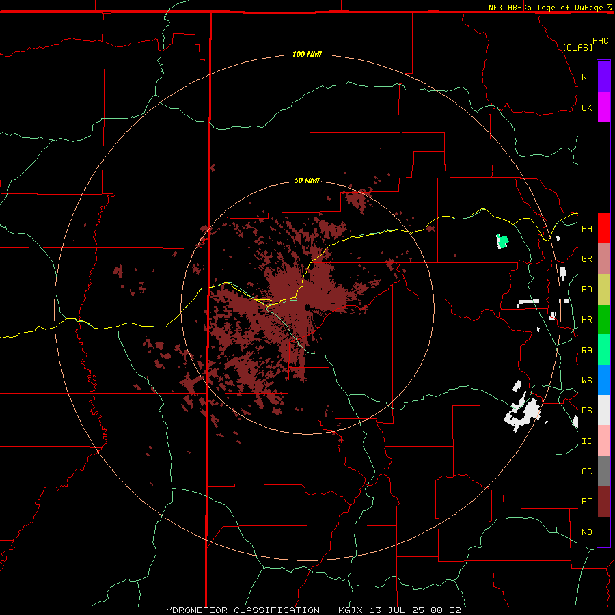Click the 'GC' legend label

click(x=586, y=471)
